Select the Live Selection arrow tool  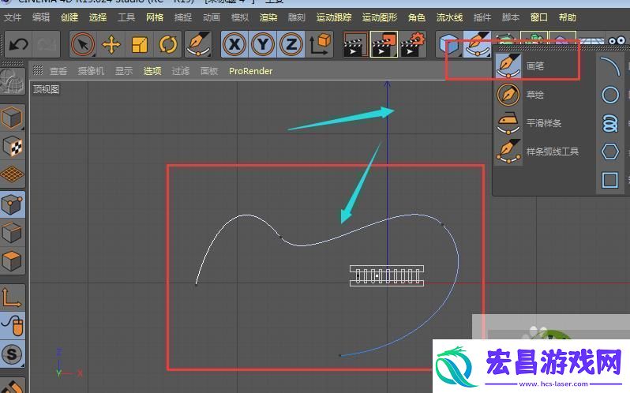click(83, 44)
